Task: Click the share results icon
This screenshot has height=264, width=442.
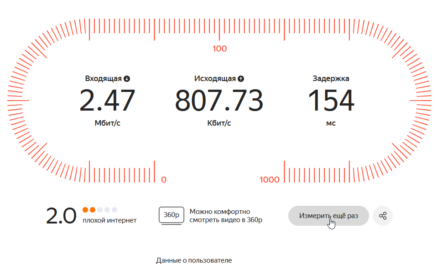Action: pos(383,216)
